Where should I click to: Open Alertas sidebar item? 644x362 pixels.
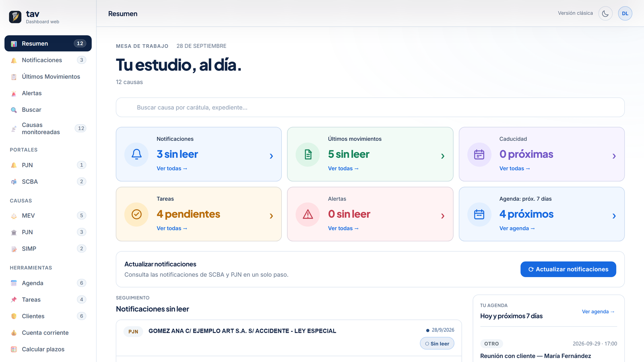pyautogui.click(x=48, y=93)
